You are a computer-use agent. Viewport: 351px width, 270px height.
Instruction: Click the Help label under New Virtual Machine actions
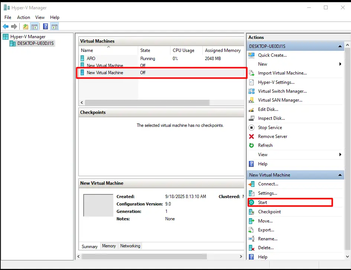263,257
